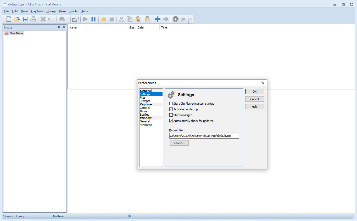
Task: Click Cancel in Preferences
Action: coord(255,99)
